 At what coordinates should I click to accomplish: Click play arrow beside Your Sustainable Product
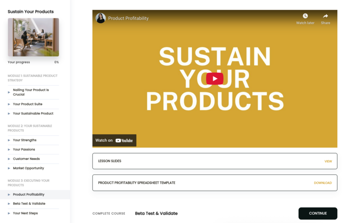click(x=9, y=113)
